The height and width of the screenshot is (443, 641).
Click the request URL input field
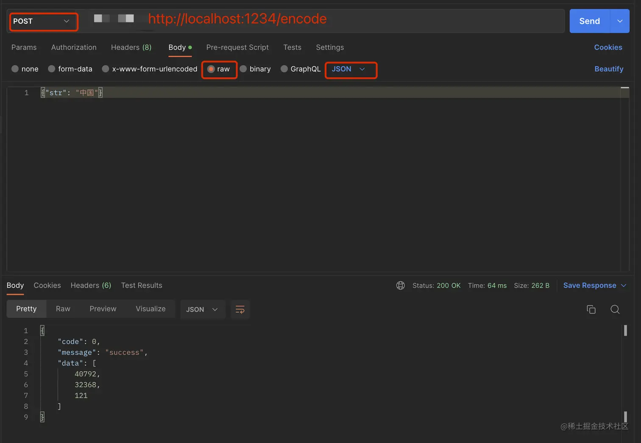[322, 21]
